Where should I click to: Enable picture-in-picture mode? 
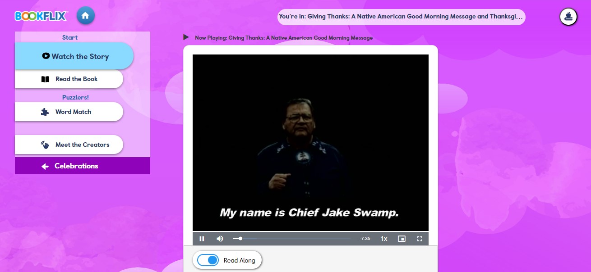pyautogui.click(x=402, y=239)
